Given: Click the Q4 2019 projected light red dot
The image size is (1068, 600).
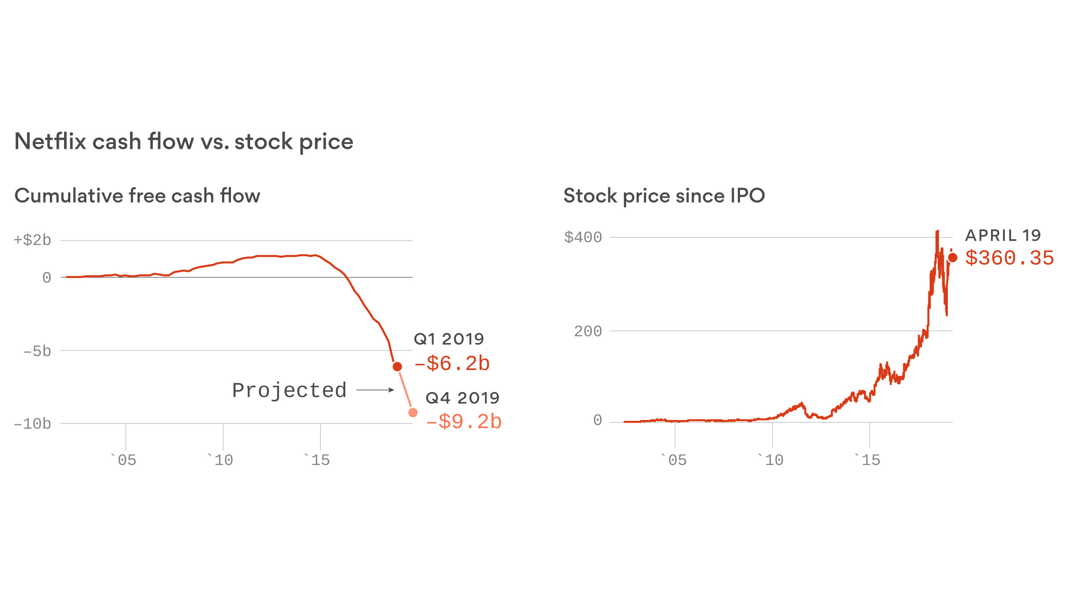Looking at the screenshot, I should (413, 412).
